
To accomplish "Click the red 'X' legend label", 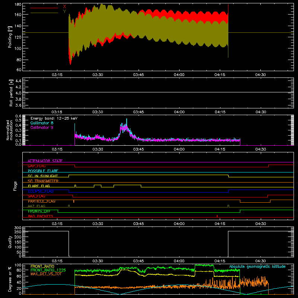I will click(x=64, y=7).
